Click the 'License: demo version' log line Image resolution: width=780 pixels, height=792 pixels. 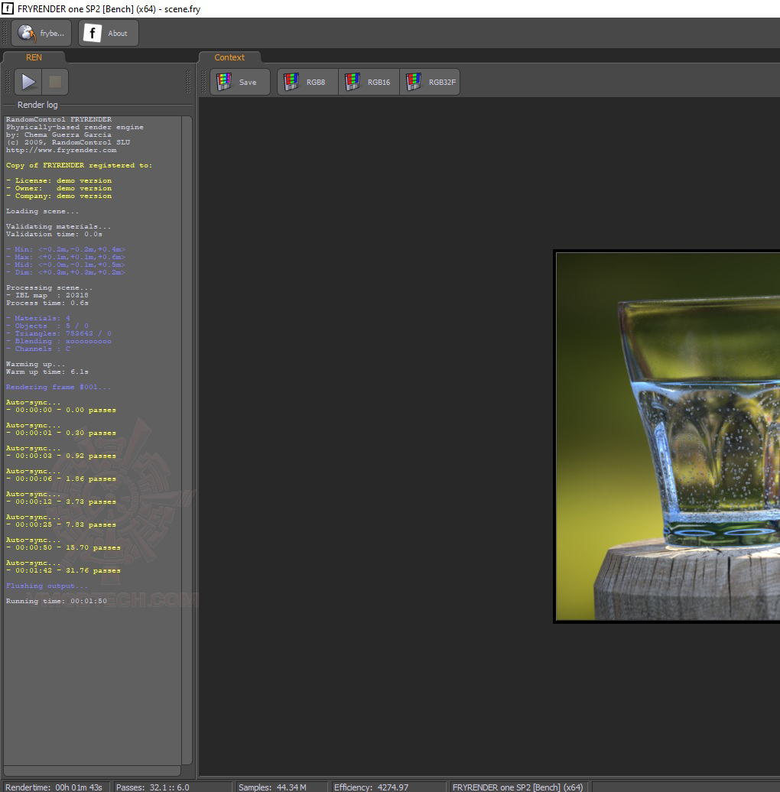pyautogui.click(x=59, y=180)
